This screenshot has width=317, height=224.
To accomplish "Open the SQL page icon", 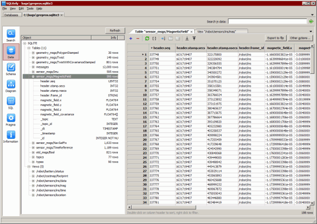I will (x=11, y=103).
